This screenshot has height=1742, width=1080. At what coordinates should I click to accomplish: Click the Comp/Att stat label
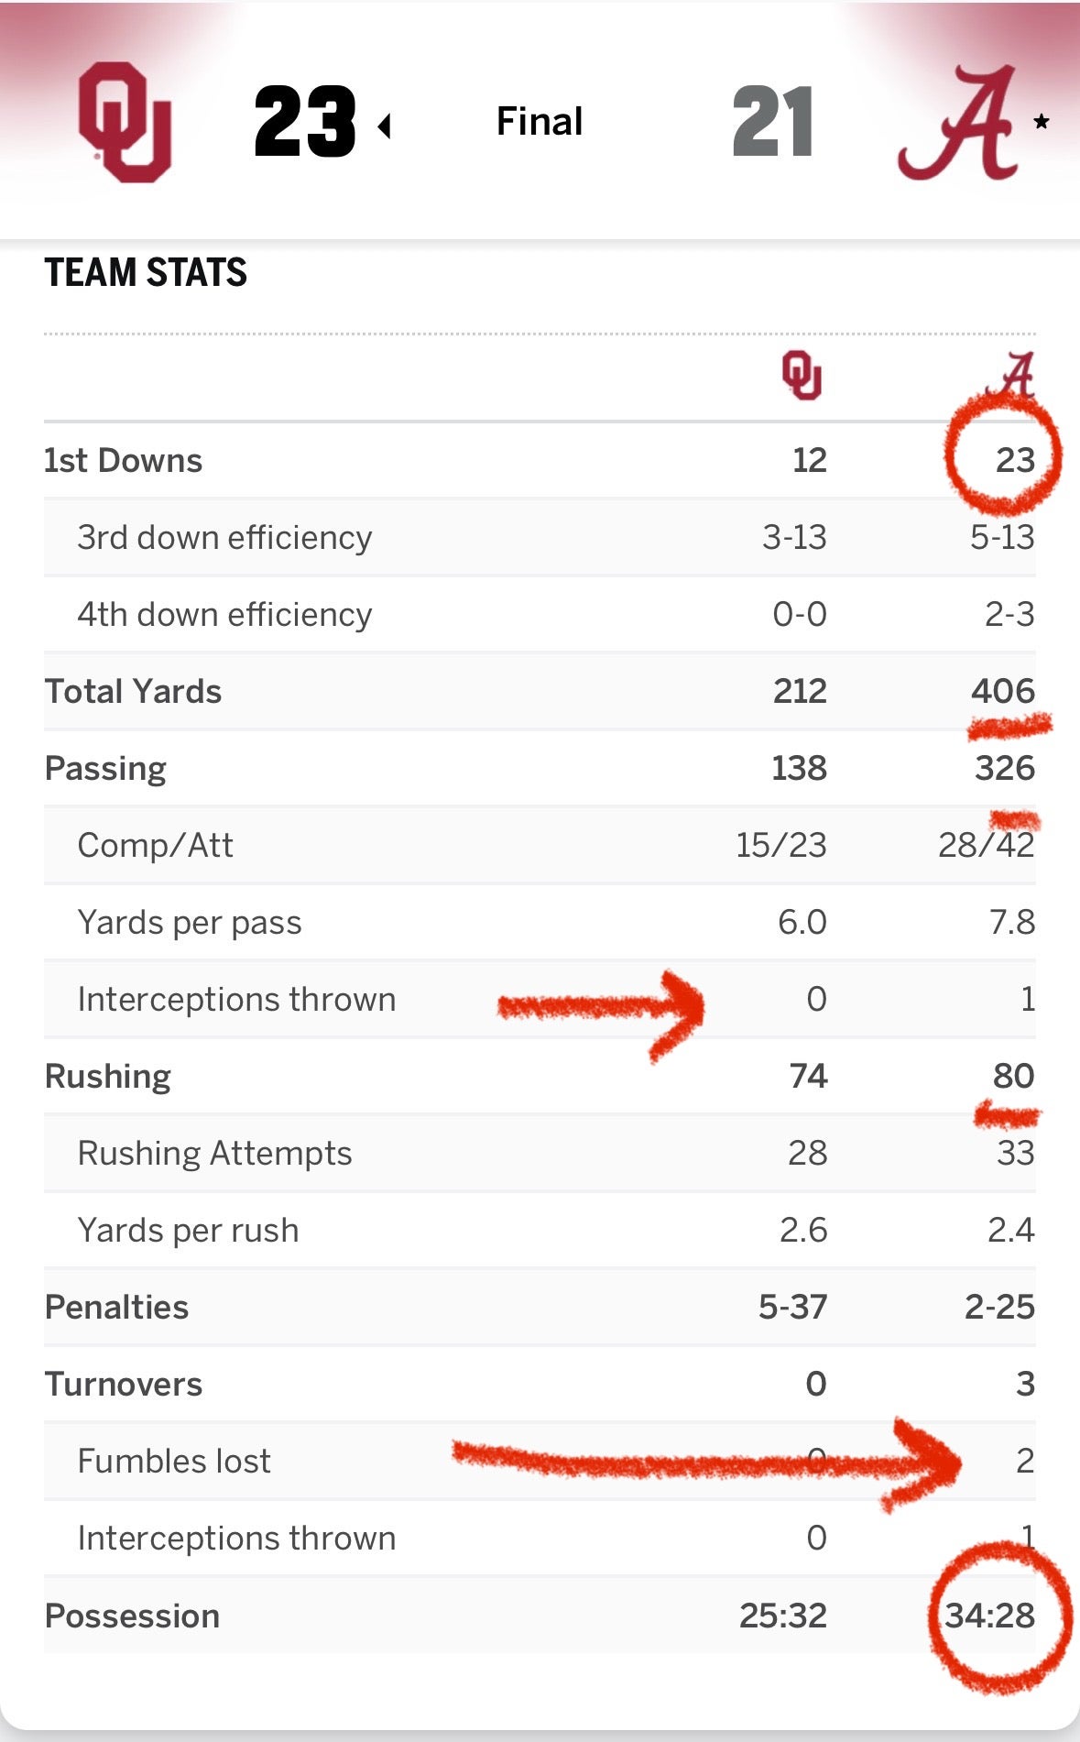[156, 845]
